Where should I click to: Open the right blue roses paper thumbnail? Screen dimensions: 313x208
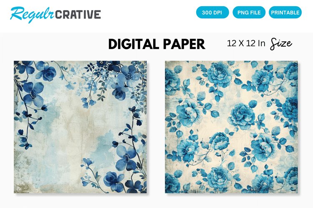pos(231,127)
